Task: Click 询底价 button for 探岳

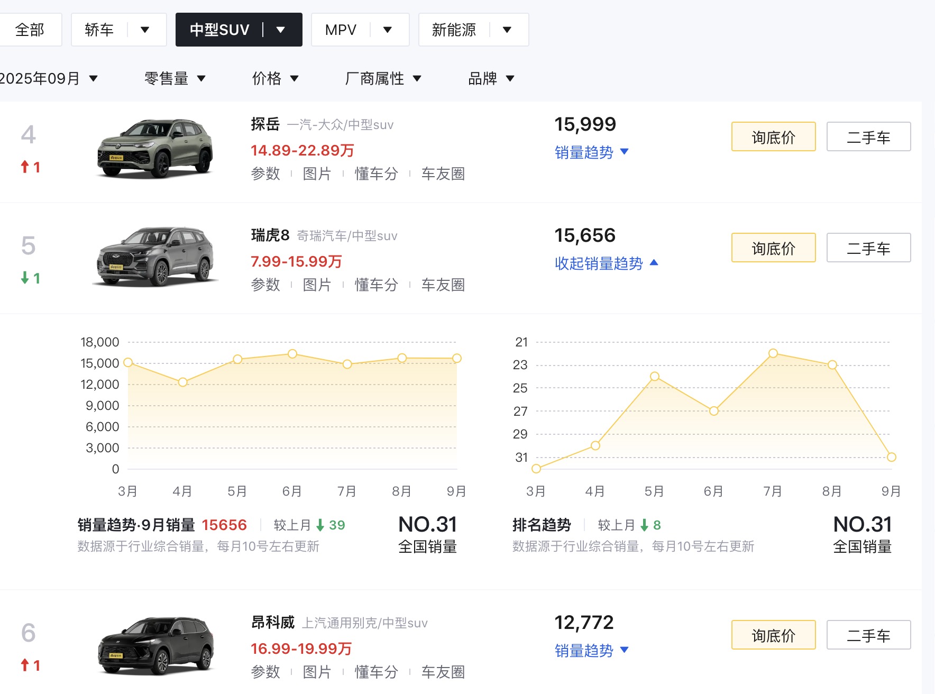Action: [x=773, y=136]
